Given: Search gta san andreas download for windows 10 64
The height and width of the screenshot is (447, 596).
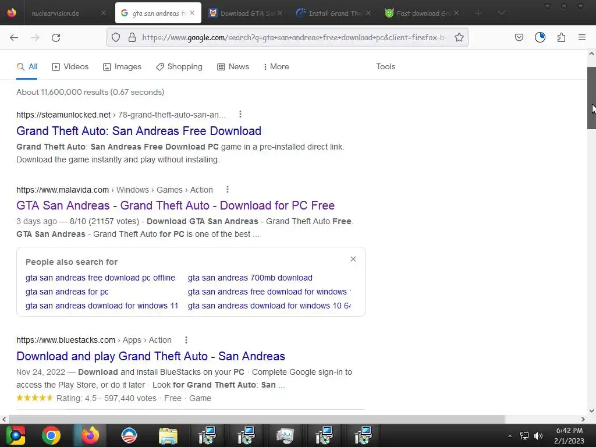Looking at the screenshot, I should click(269, 306).
